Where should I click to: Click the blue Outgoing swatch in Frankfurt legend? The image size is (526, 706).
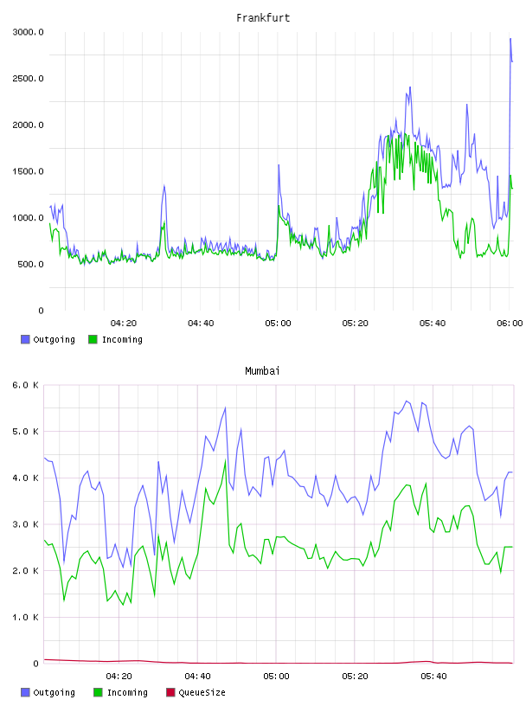pyautogui.click(x=25, y=339)
